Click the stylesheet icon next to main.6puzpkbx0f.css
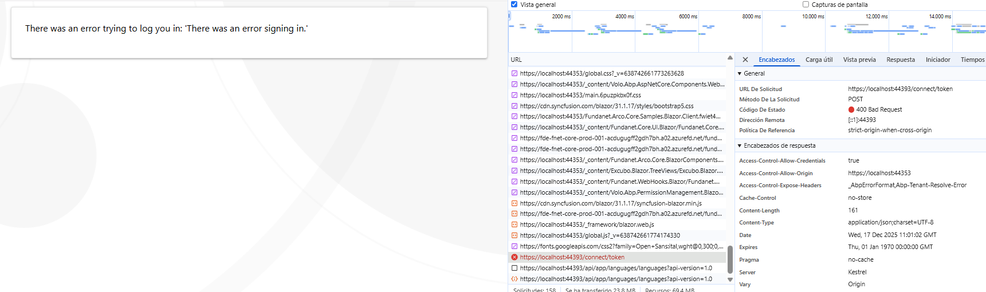 pos(514,95)
